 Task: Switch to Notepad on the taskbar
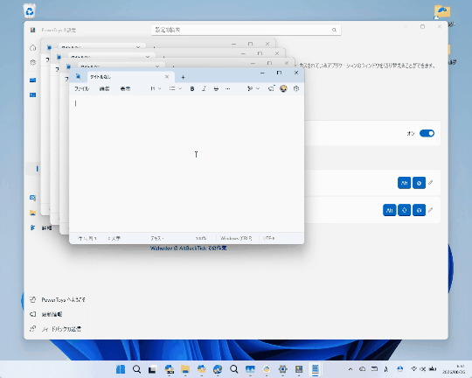pyautogui.click(x=316, y=369)
